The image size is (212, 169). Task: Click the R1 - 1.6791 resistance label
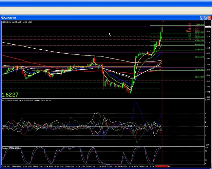point(194,29)
